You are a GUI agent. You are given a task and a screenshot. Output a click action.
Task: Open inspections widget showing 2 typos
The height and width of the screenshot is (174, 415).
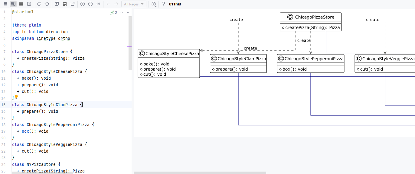pos(114,12)
